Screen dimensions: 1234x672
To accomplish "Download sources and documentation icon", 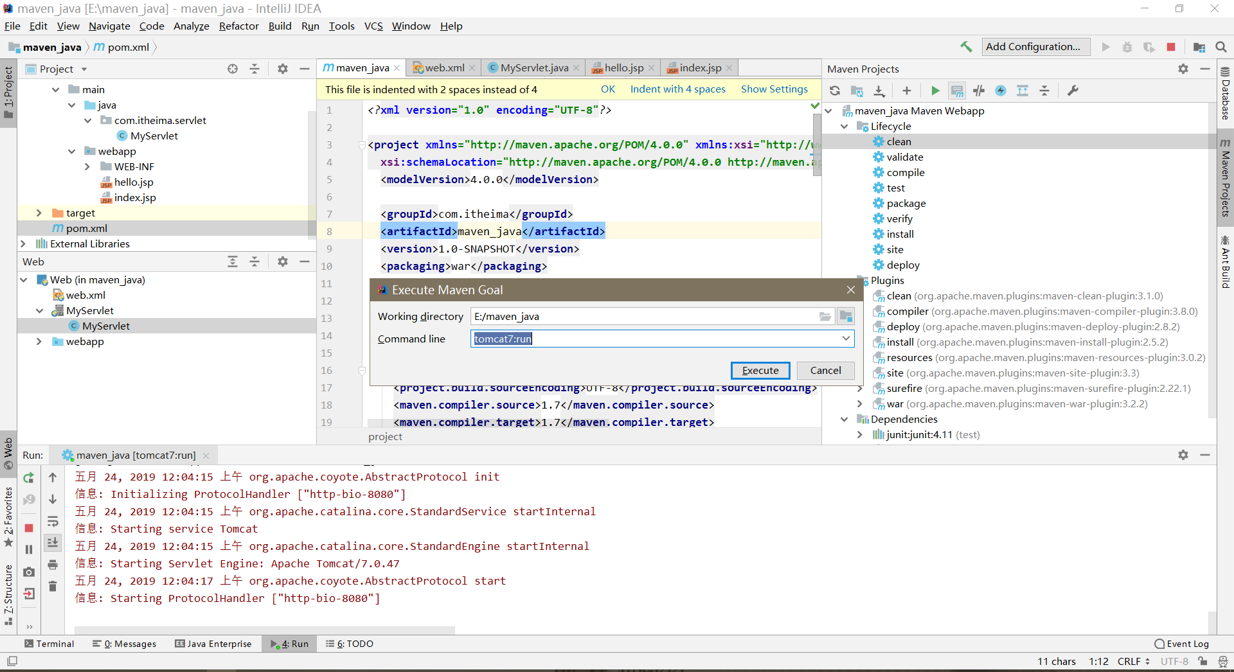I will click(x=879, y=91).
